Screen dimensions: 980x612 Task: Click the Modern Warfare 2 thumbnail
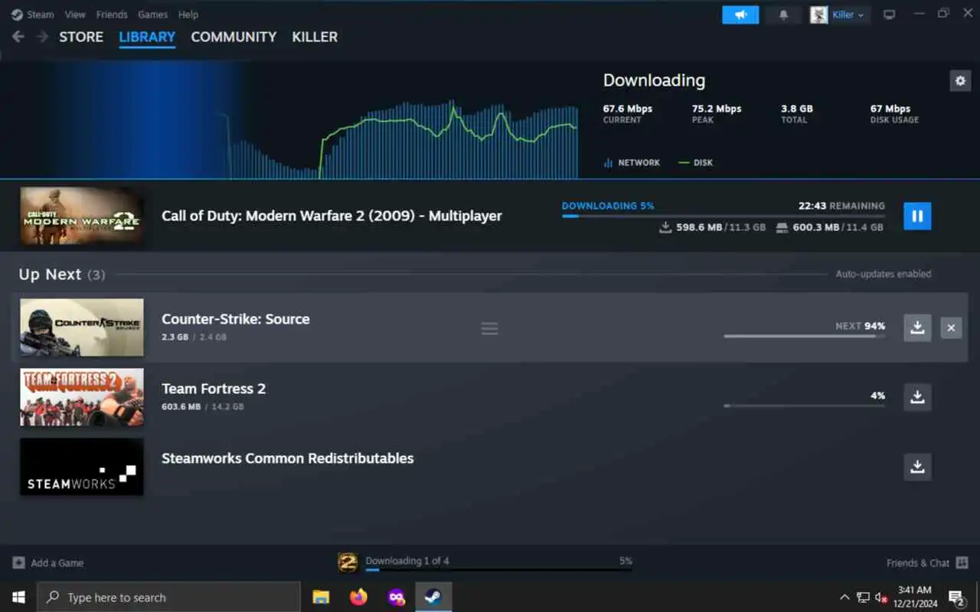[81, 216]
